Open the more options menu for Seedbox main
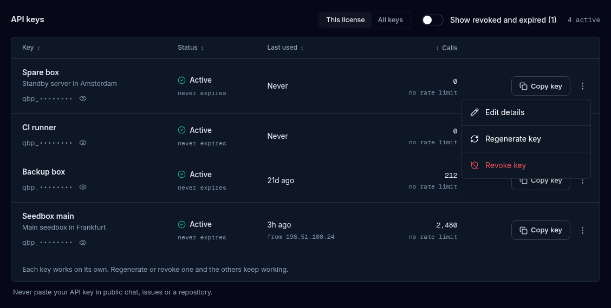Screen dimensions: 611x308 582,230
